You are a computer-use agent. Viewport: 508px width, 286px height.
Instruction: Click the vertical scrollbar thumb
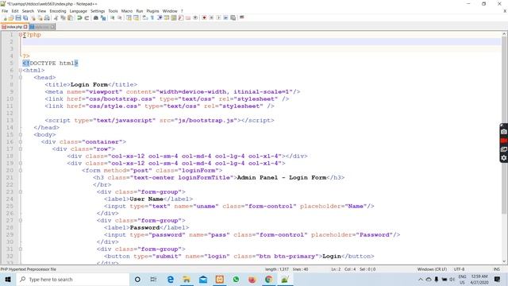coord(504,126)
